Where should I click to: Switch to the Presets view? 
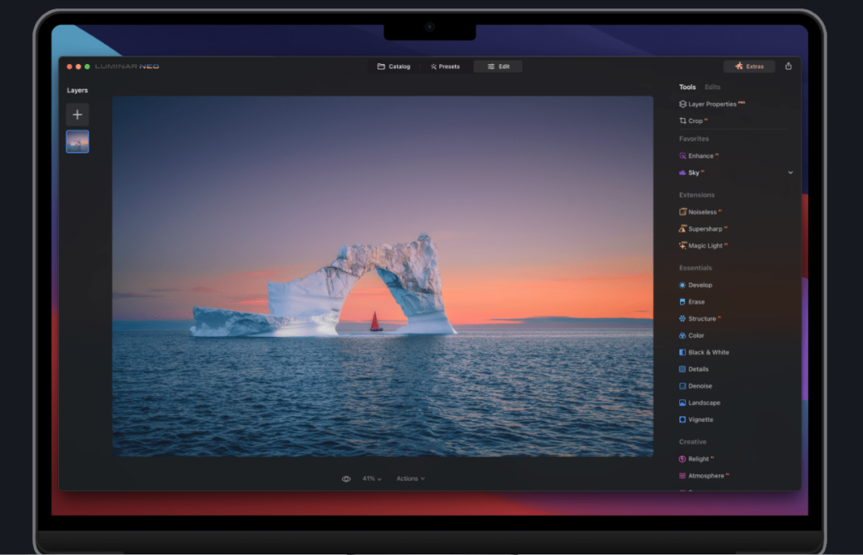tap(446, 66)
